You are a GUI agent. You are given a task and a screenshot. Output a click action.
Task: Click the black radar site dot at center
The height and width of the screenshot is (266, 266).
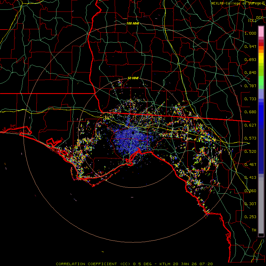(x=133, y=133)
